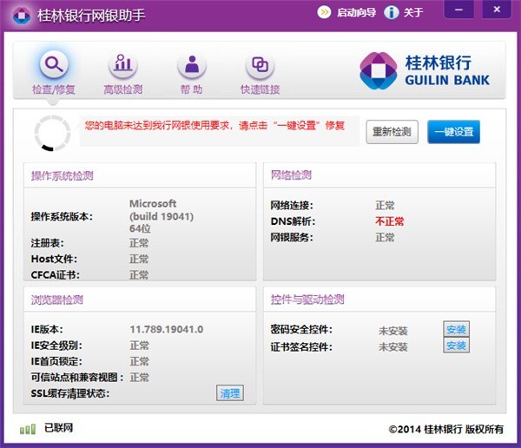521x448 pixels.
Task: Open the 快速链接 linked squares icon
Action: coord(260,64)
